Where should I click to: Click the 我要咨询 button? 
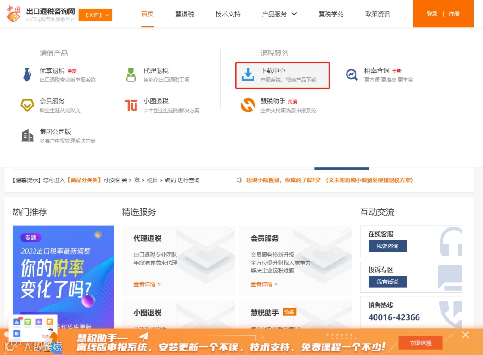click(x=387, y=246)
